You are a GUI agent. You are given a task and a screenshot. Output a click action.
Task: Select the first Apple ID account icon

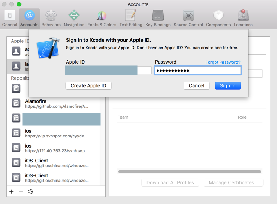tap(16, 51)
